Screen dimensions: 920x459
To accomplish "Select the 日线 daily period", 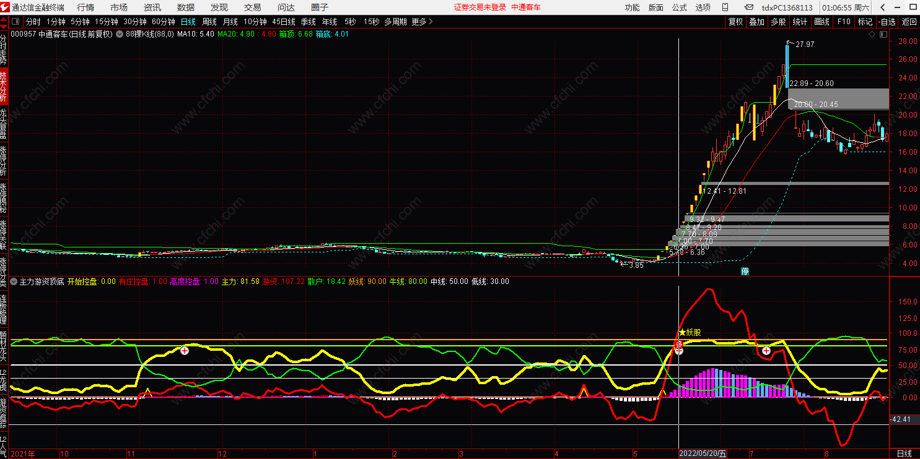I will 188,22.
